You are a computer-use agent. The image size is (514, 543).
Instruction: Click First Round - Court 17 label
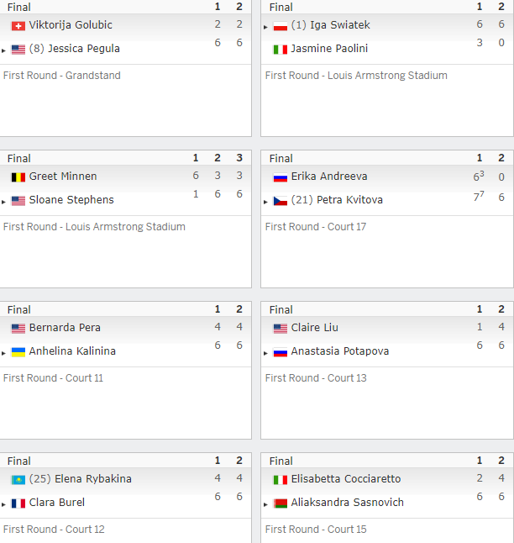tap(316, 227)
